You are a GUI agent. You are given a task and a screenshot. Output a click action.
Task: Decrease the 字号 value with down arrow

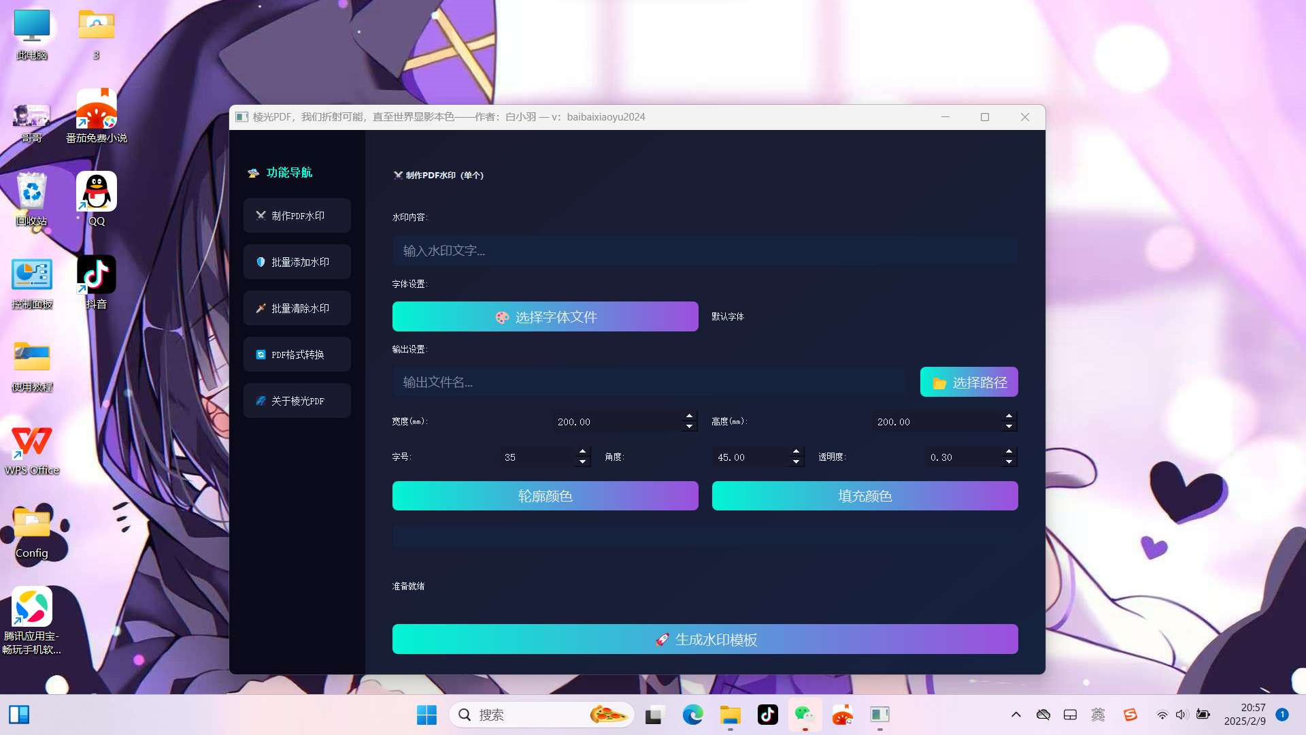pyautogui.click(x=582, y=462)
